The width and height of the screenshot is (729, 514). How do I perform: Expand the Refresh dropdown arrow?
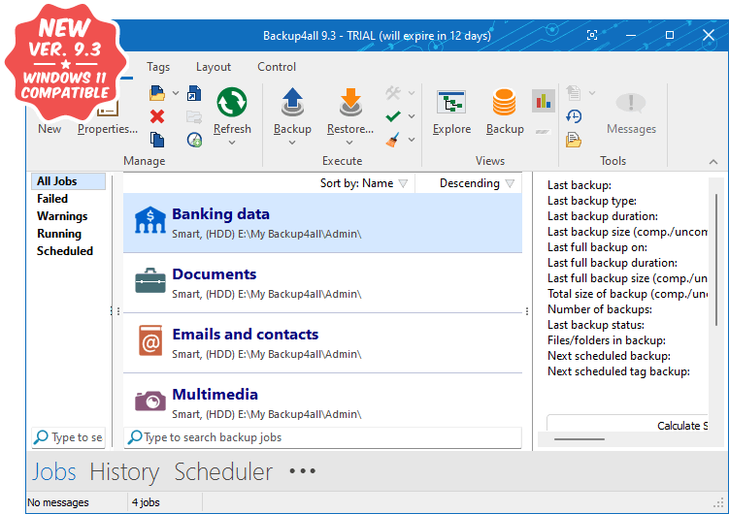[x=232, y=143]
